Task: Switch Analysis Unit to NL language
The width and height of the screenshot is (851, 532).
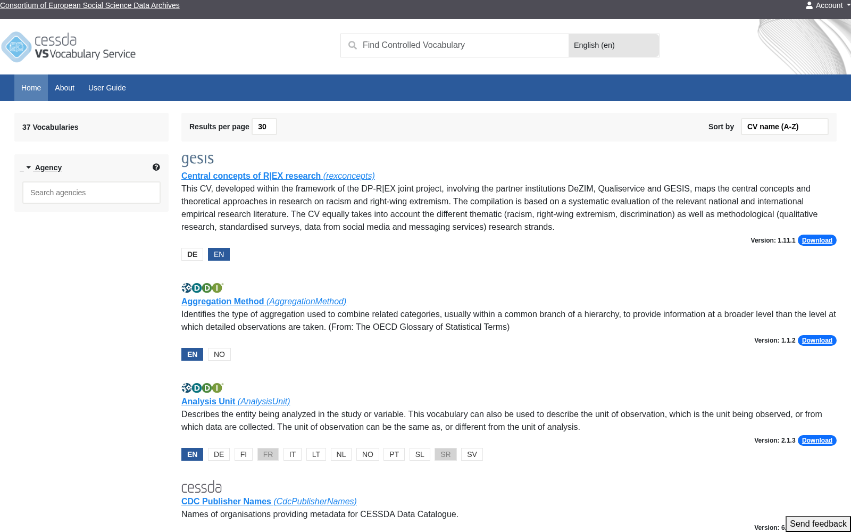Action: [341, 454]
